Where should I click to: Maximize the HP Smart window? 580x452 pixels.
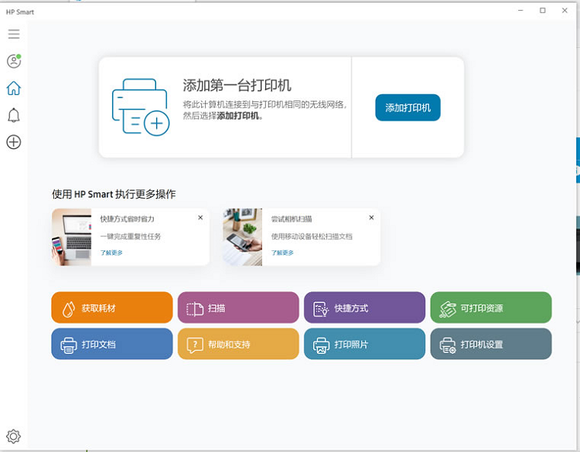pos(543,10)
